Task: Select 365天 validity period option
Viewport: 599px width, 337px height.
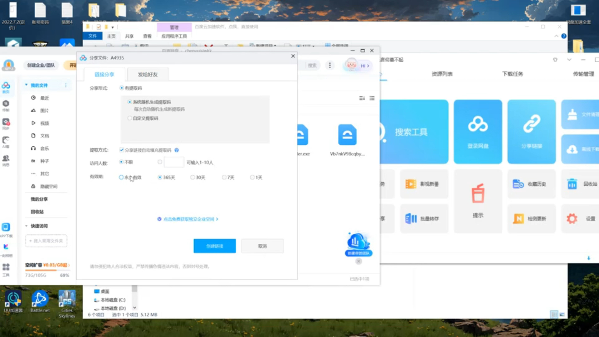Action: pos(160,177)
